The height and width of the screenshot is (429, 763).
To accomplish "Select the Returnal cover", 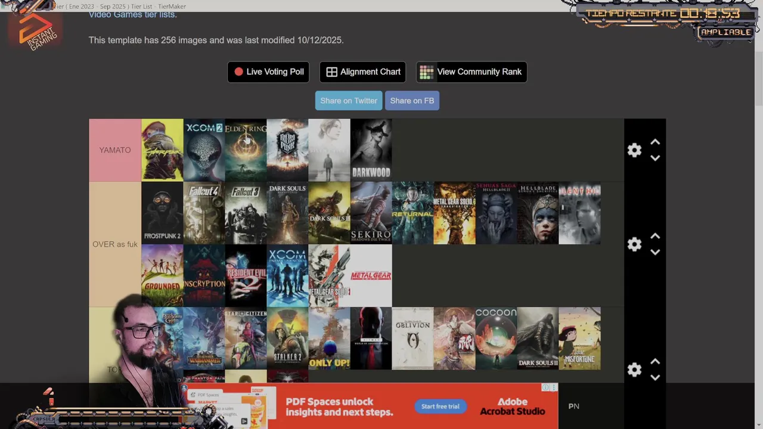I will [x=412, y=213].
